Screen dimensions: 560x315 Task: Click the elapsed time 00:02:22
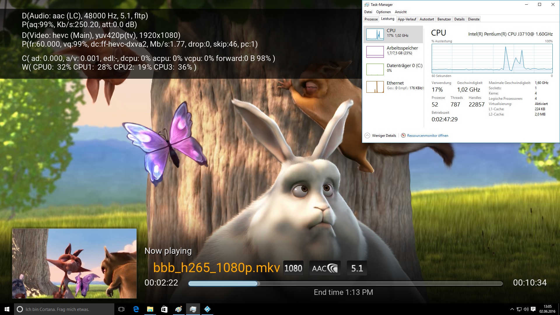[161, 283]
